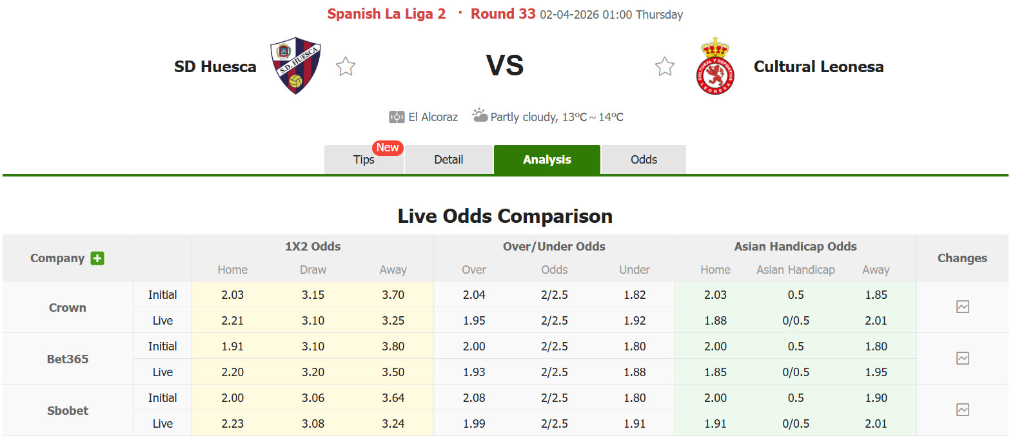Click the El Alcoraz stadium icon
This screenshot has width=1015, height=438.
point(397,117)
